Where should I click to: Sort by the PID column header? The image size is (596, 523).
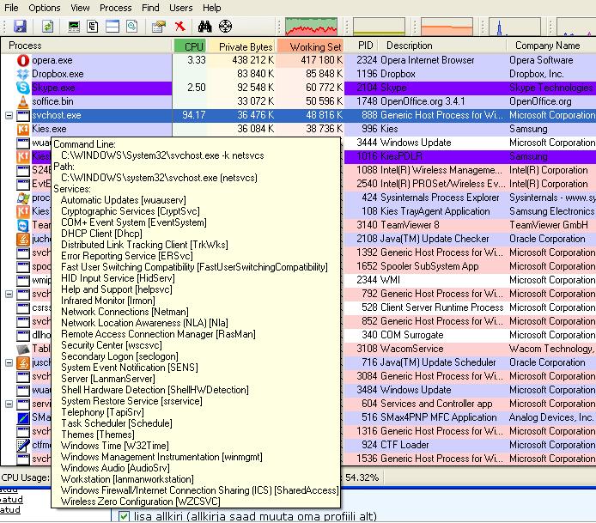click(x=362, y=46)
